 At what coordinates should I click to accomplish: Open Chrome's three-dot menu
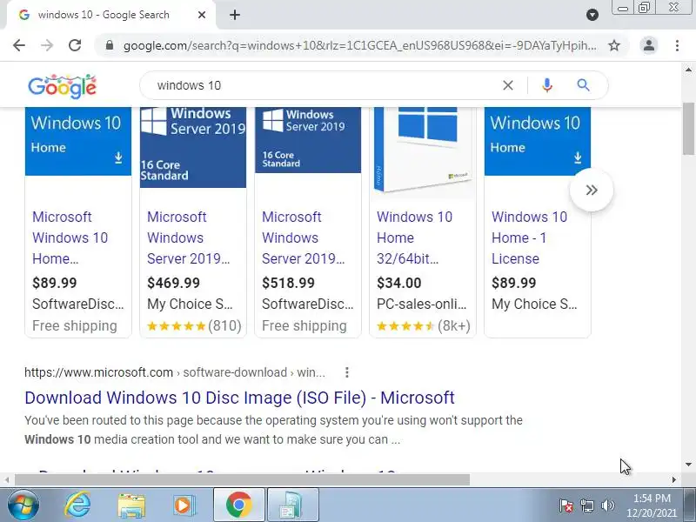677,45
